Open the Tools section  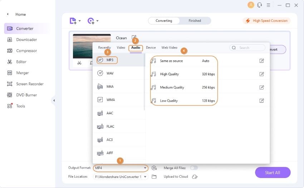pyautogui.click(x=16, y=106)
